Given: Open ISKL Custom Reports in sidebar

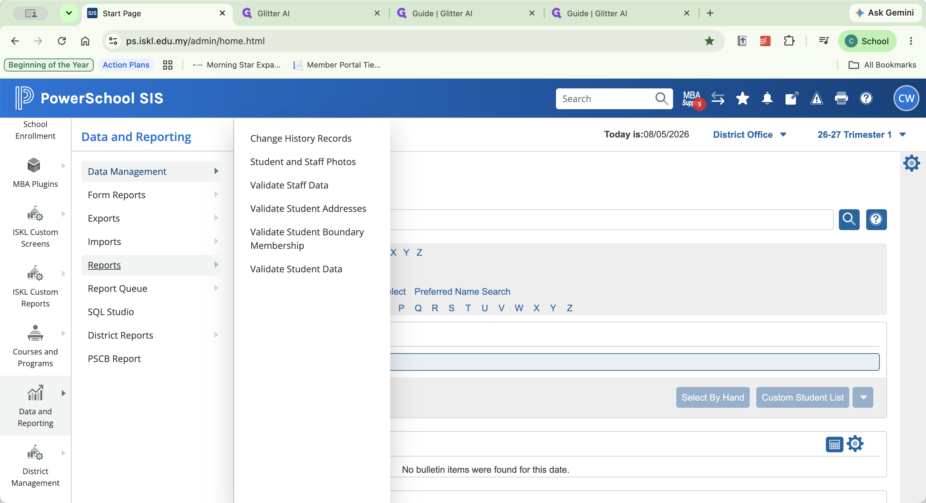Looking at the screenshot, I should pos(35,286).
